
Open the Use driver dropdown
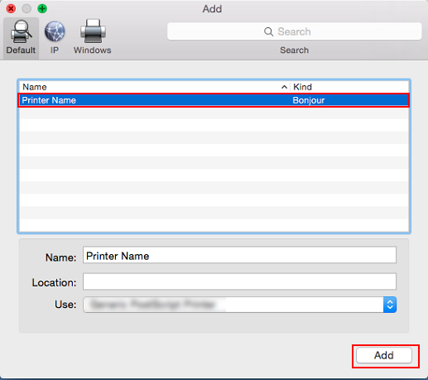coord(239,305)
